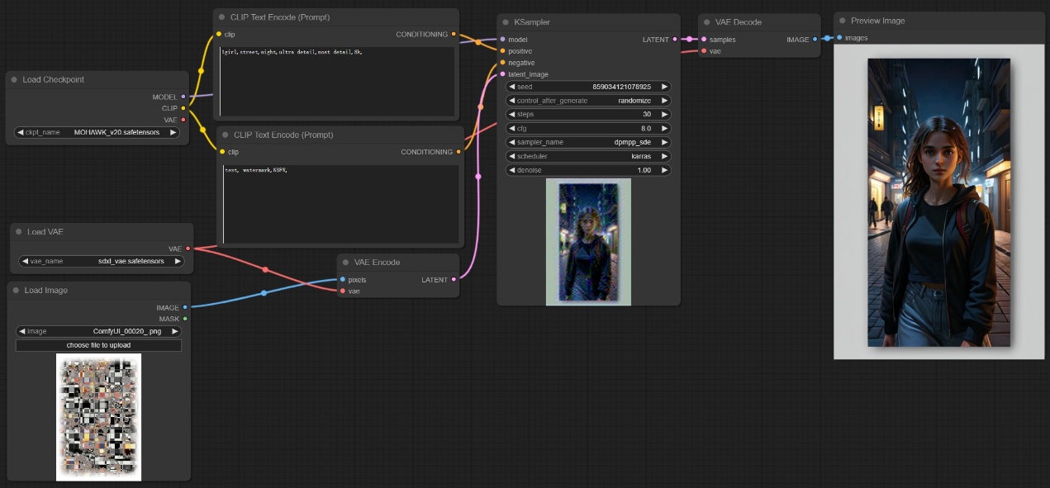The width and height of the screenshot is (1050, 488).
Task: Collapse the KSampler node using its title dot
Action: click(508, 22)
